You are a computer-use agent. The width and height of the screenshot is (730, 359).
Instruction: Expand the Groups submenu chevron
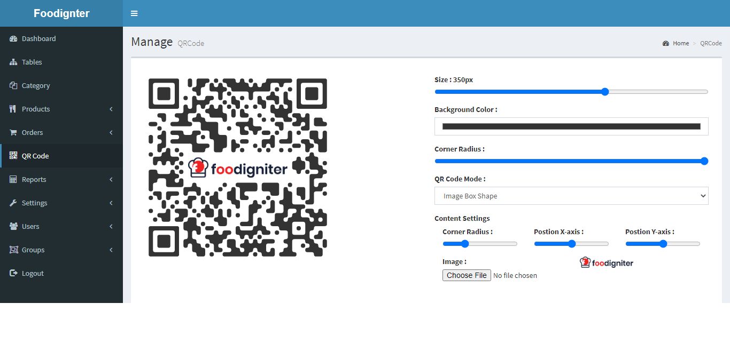[111, 250]
